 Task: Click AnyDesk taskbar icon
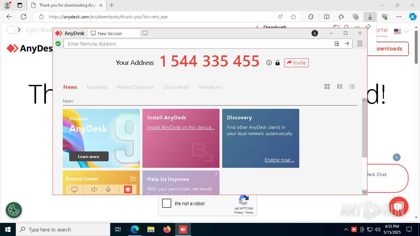coord(183,229)
